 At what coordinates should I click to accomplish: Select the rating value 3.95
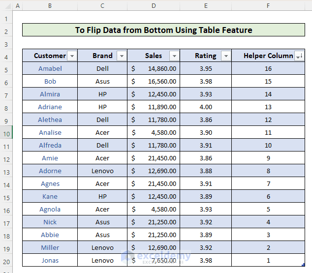(206, 68)
